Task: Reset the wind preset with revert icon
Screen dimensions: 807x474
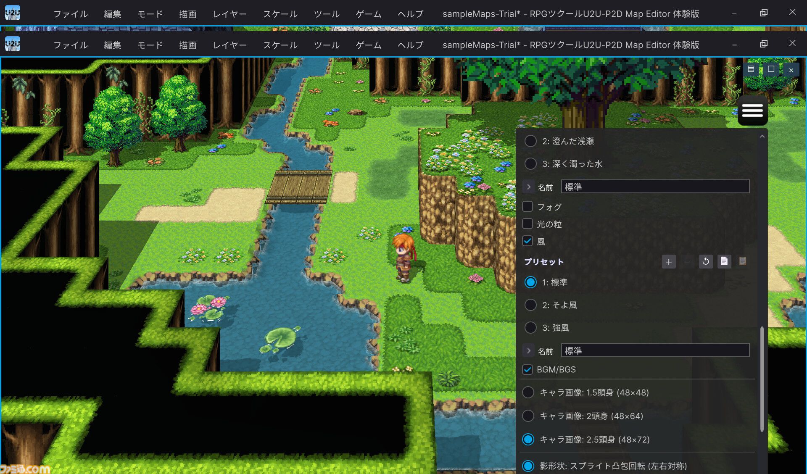Action: coord(706,261)
